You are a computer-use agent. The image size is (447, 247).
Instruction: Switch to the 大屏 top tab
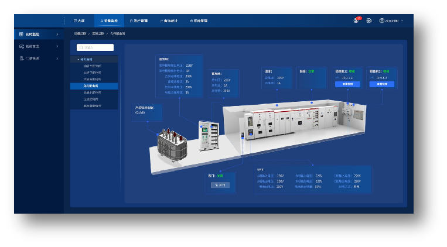pos(79,20)
